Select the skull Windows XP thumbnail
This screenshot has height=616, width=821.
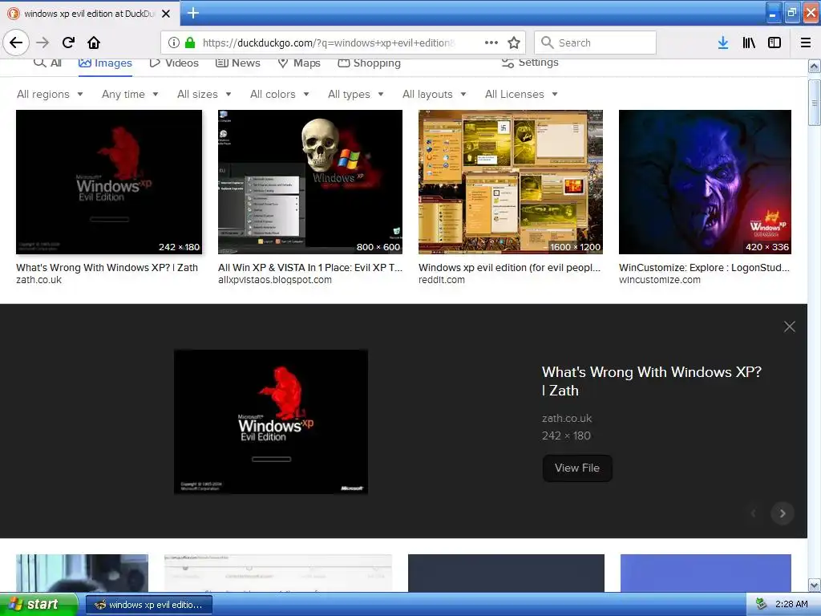[x=310, y=182]
